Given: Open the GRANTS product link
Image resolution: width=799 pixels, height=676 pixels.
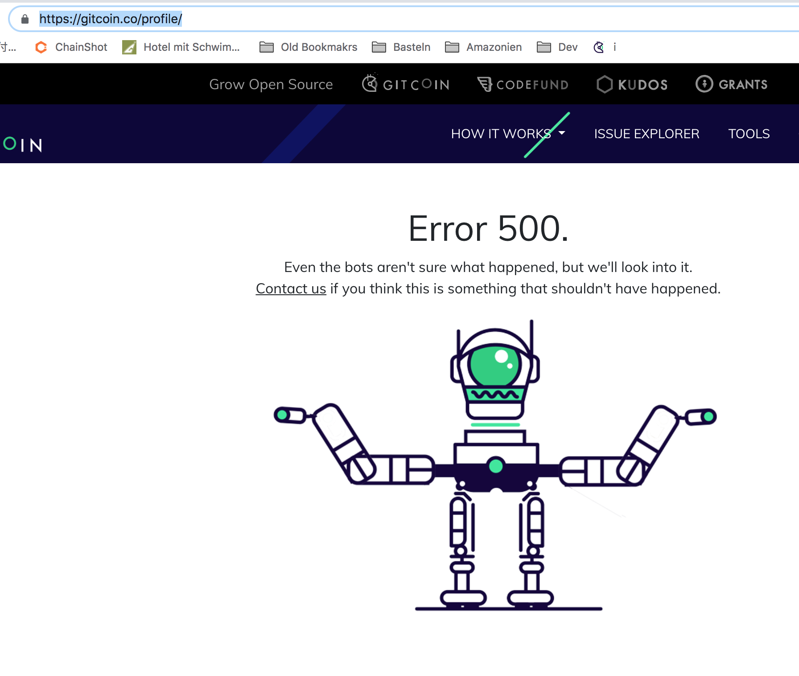Looking at the screenshot, I should point(732,84).
